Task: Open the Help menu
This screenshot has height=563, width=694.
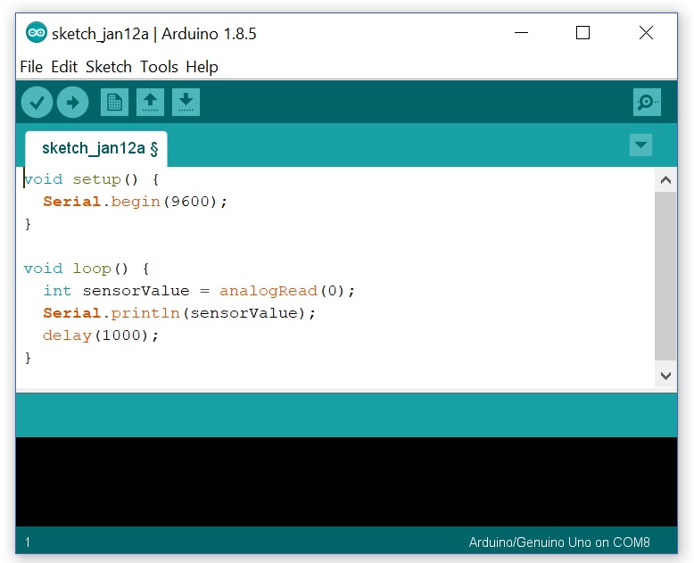Action: click(x=202, y=67)
